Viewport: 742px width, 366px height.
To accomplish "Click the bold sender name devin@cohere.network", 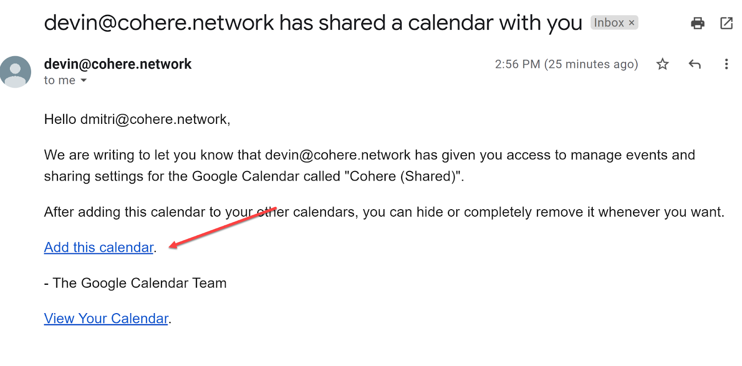I will tap(118, 64).
